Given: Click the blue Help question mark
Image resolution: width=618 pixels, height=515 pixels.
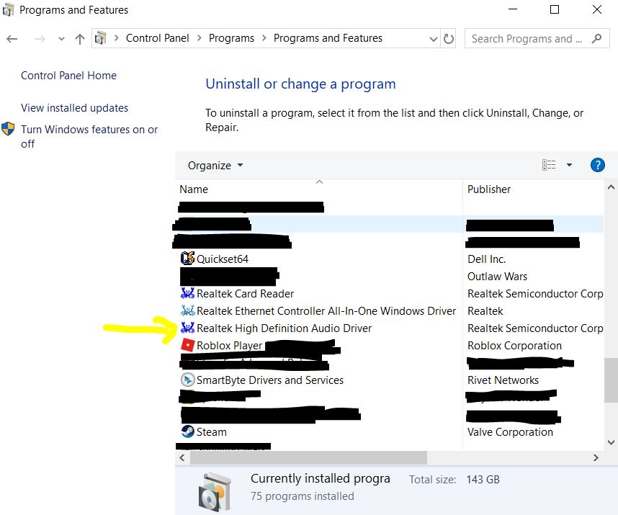Looking at the screenshot, I should (598, 165).
